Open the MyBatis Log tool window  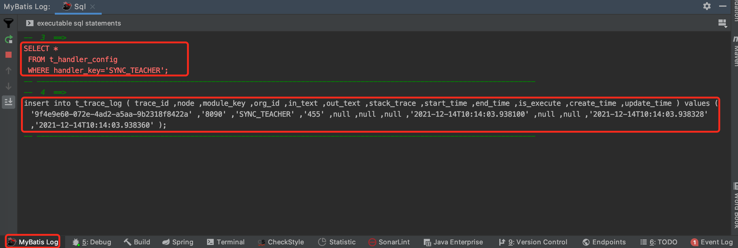[x=33, y=242]
